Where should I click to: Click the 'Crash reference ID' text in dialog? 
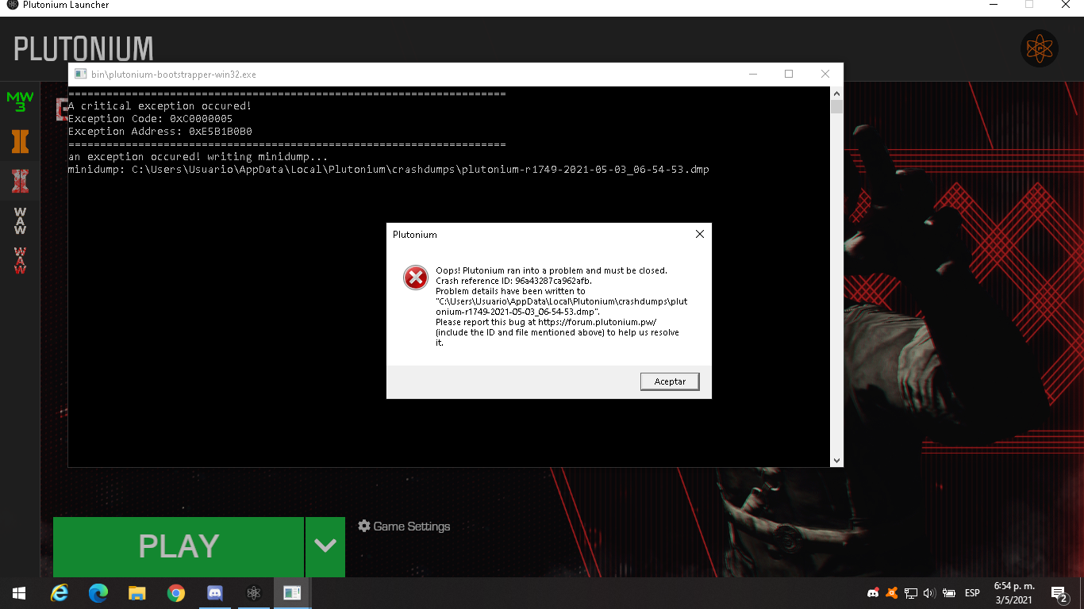(513, 281)
